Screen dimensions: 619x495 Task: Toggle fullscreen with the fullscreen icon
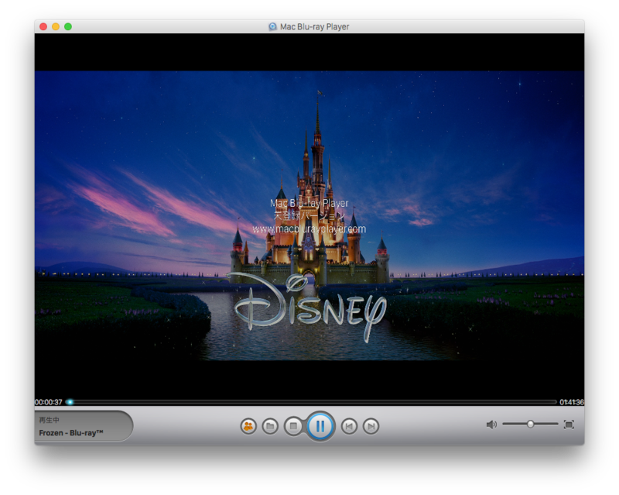tap(569, 425)
